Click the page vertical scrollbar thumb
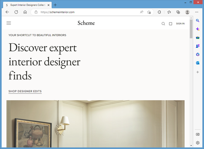 coord(191,29)
